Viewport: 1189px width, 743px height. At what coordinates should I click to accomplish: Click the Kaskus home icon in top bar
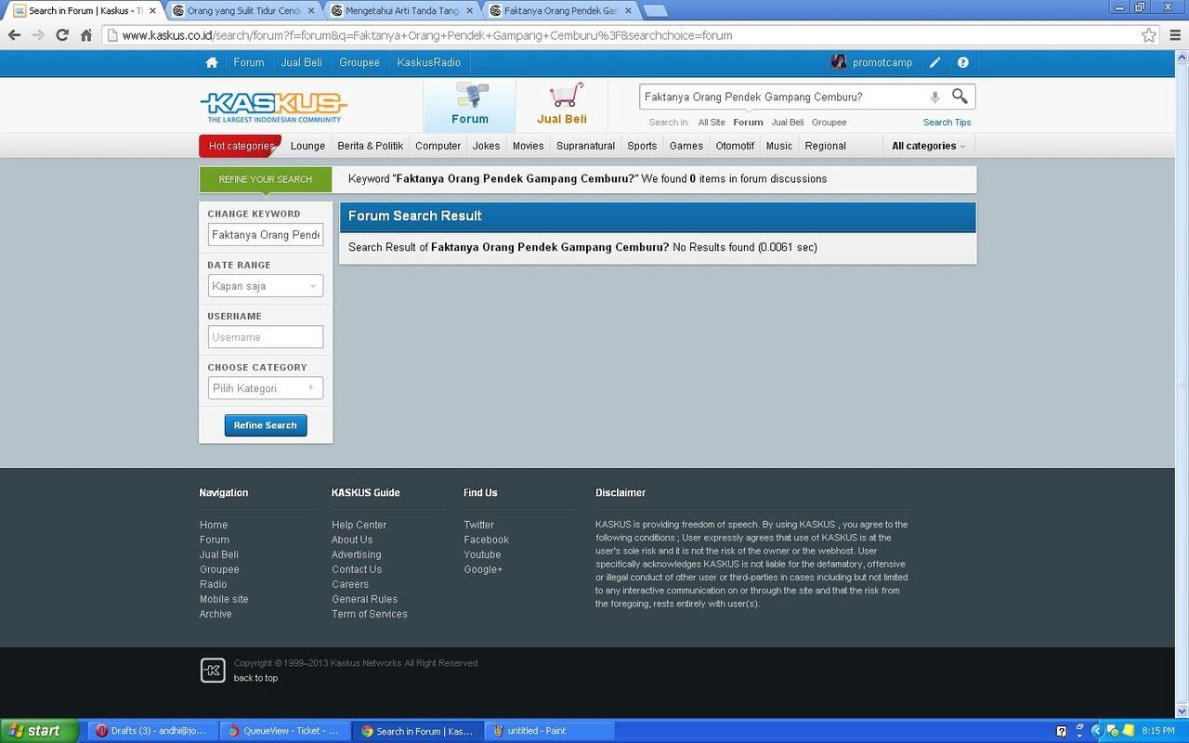pyautogui.click(x=212, y=63)
